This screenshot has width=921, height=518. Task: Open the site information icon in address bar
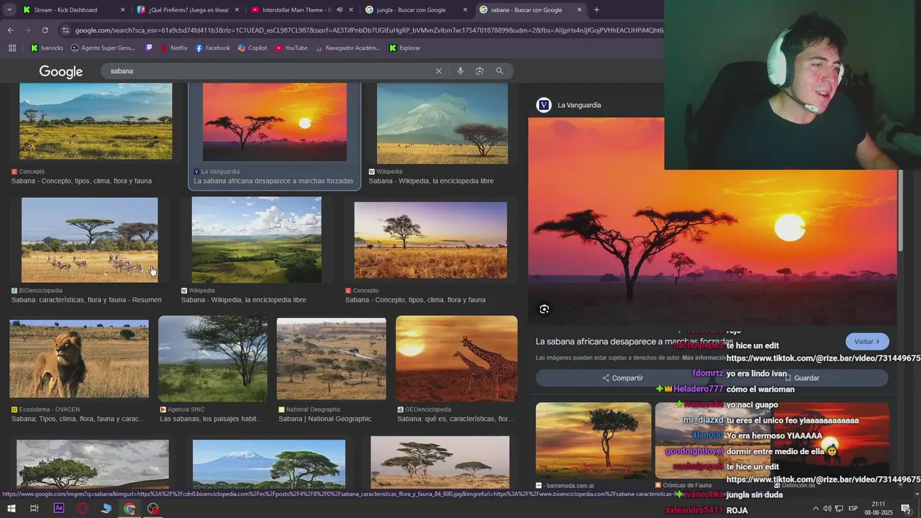[65, 30]
